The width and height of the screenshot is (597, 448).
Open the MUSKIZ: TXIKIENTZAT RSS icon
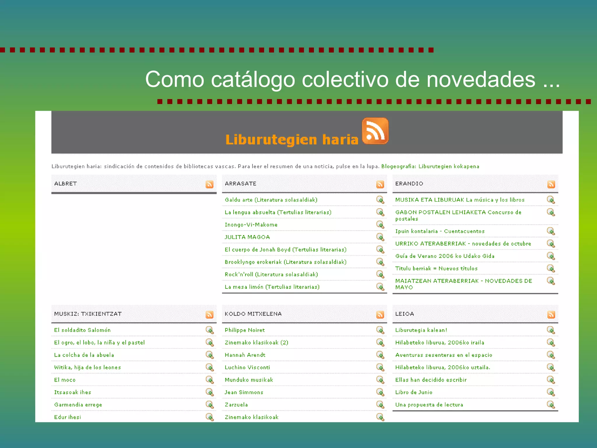coord(209,314)
